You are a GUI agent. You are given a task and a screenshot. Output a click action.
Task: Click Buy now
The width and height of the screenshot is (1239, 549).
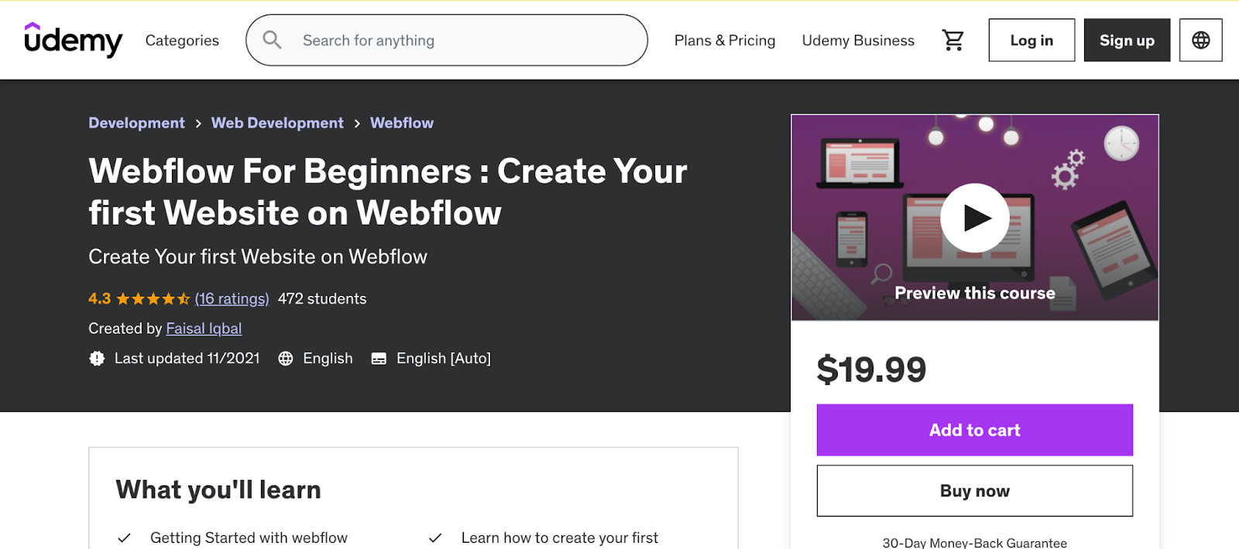(974, 490)
